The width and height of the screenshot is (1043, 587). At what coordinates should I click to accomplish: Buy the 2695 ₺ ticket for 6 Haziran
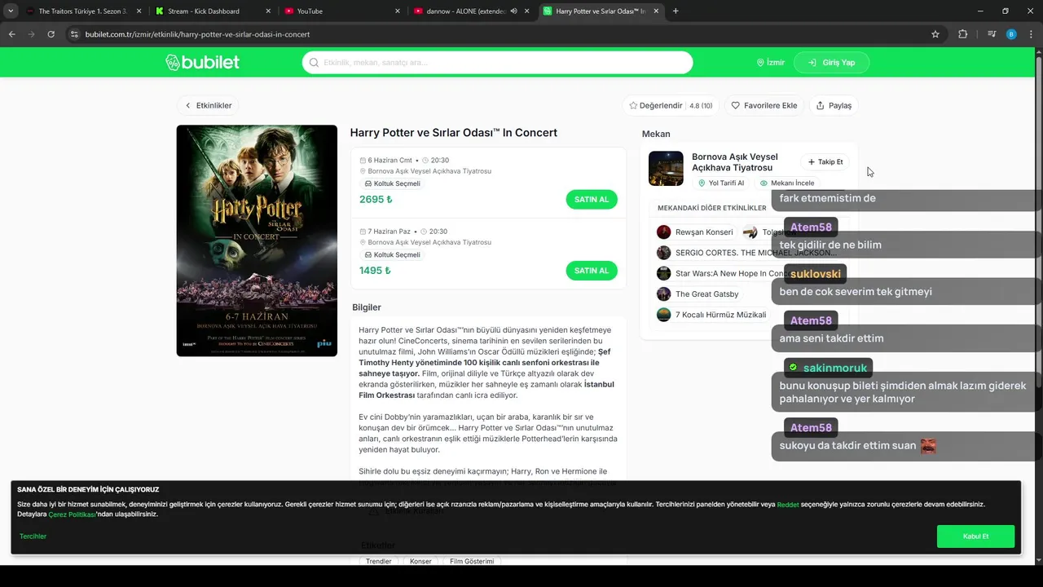(x=592, y=200)
